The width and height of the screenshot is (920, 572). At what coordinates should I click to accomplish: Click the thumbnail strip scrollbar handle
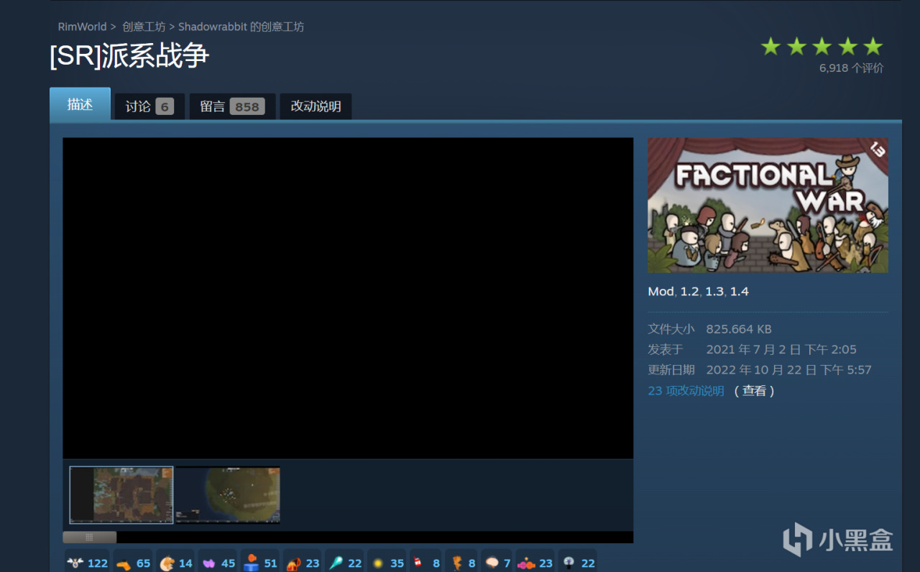click(89, 538)
